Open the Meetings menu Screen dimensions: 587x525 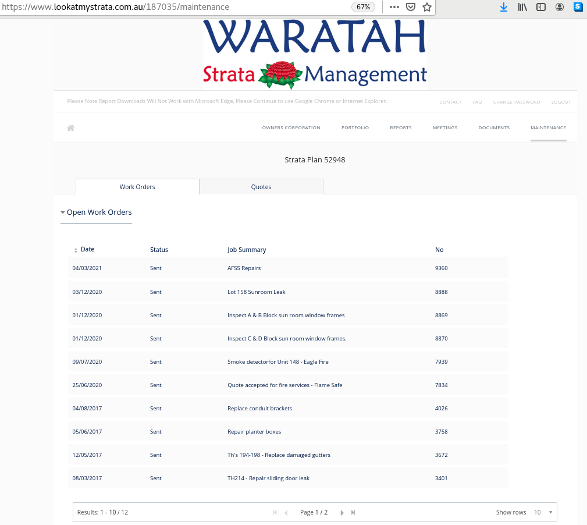coord(445,127)
